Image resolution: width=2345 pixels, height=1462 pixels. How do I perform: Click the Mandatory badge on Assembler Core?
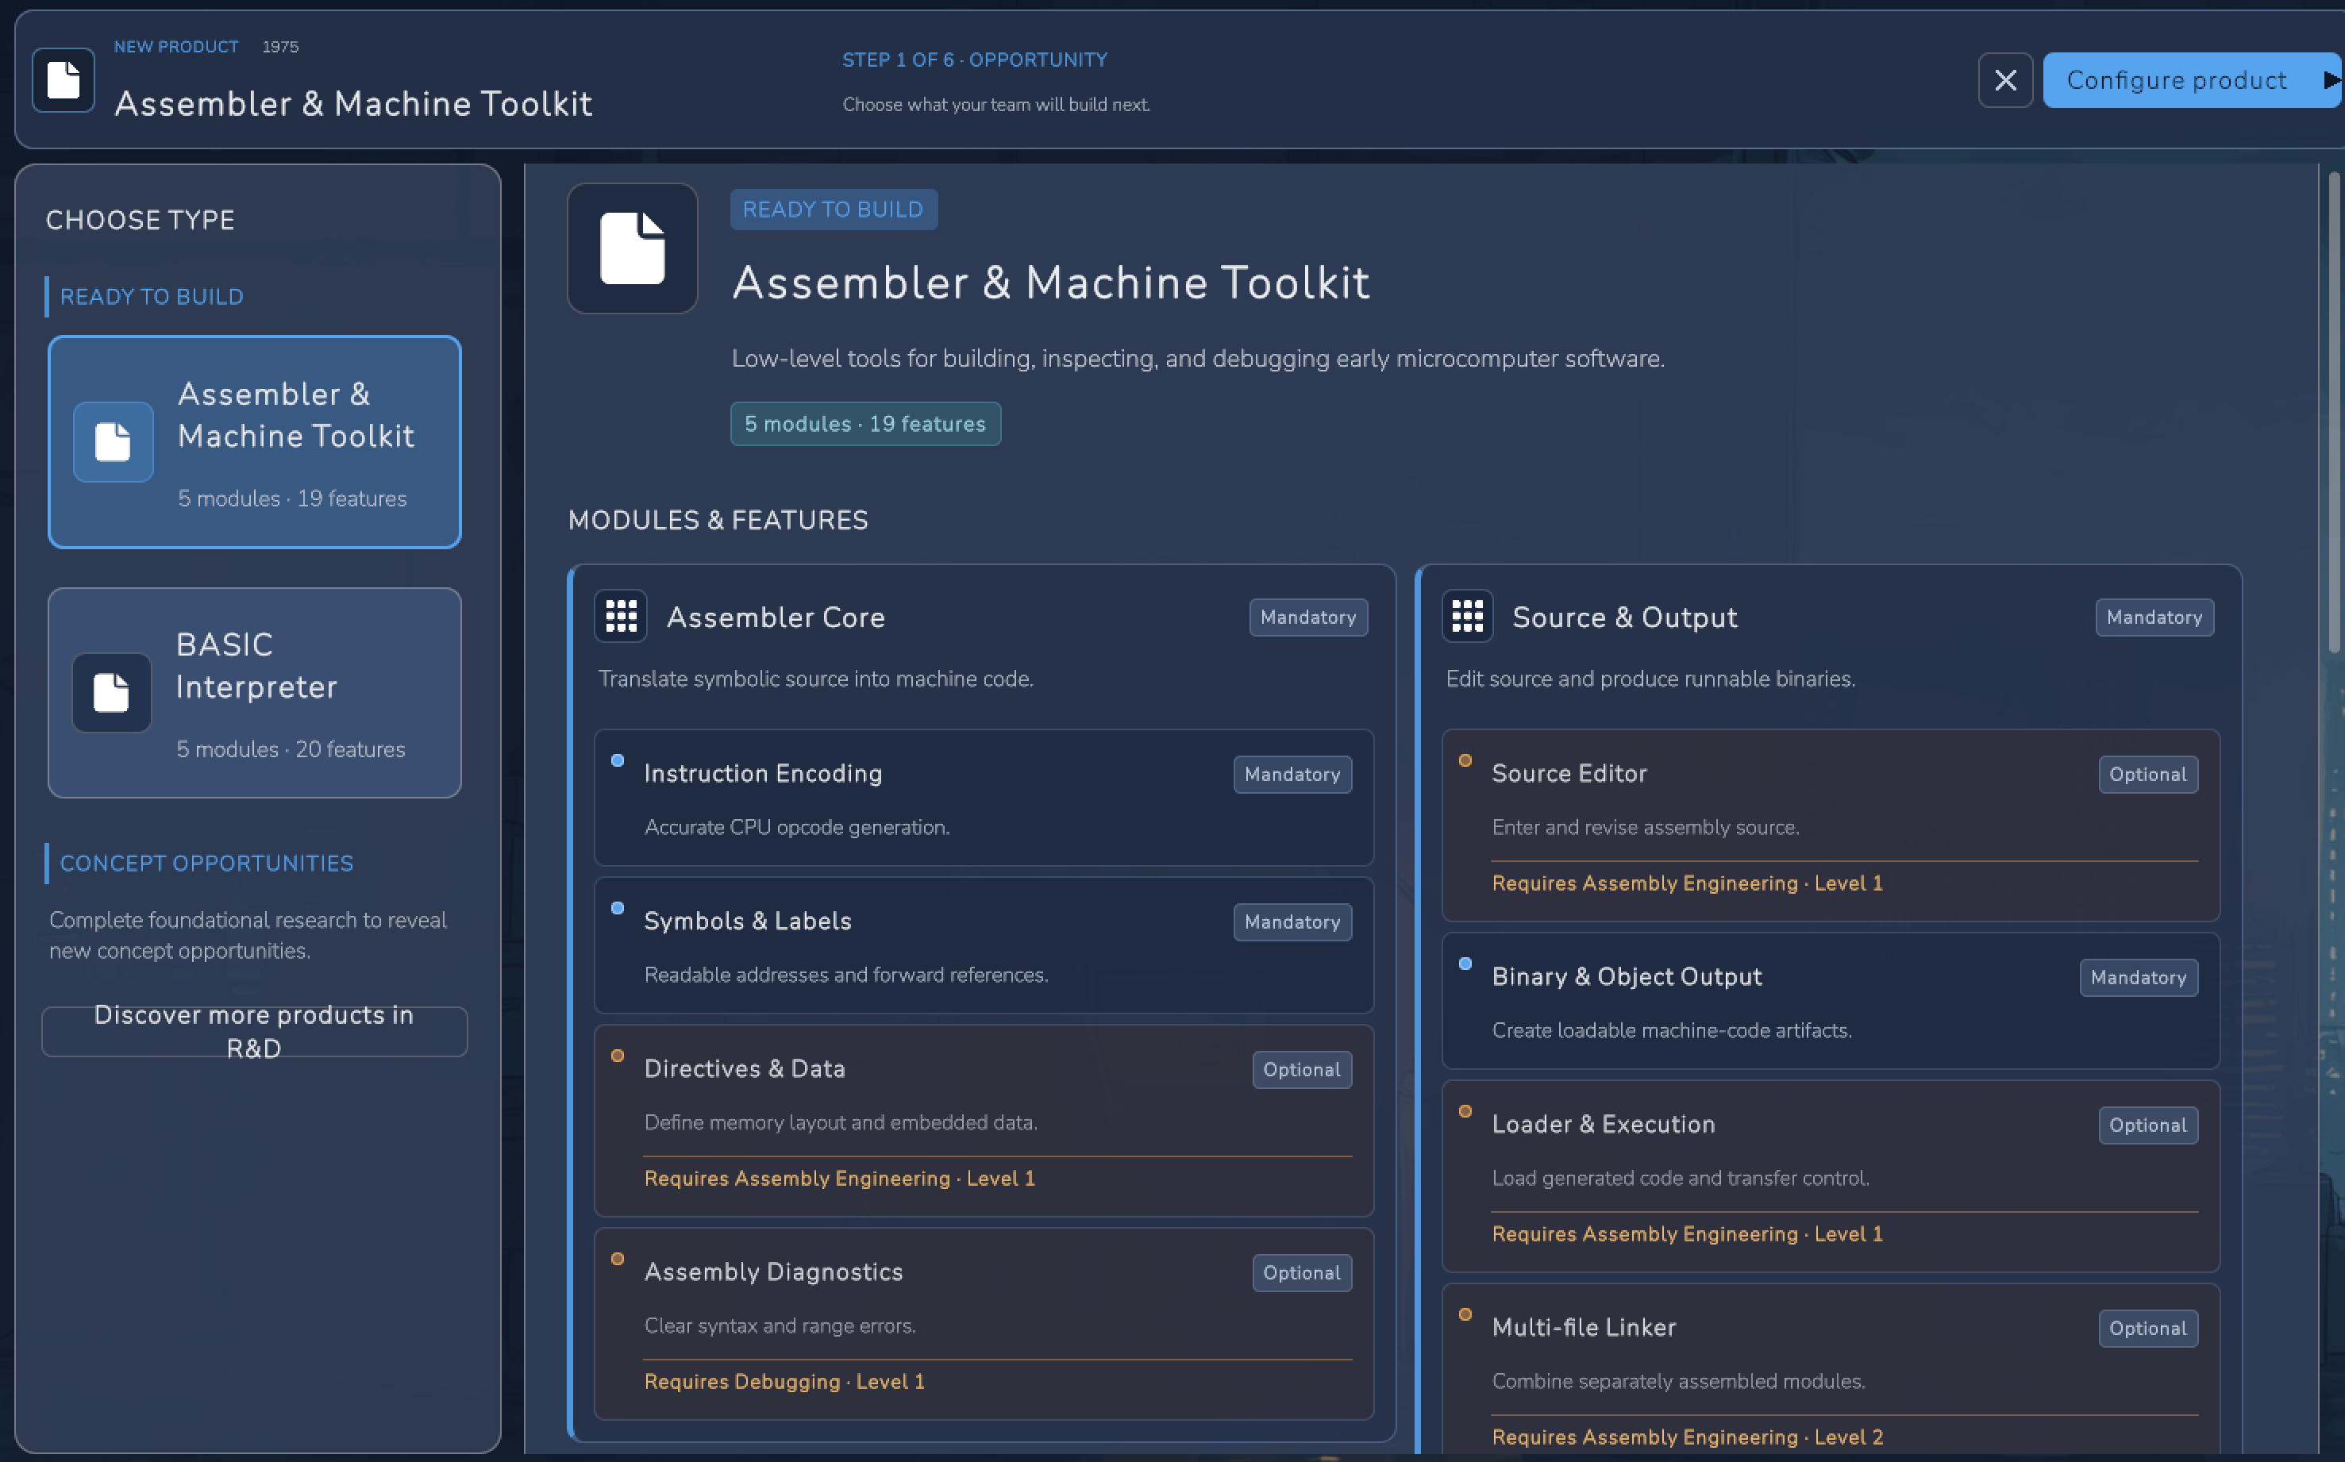click(1308, 617)
